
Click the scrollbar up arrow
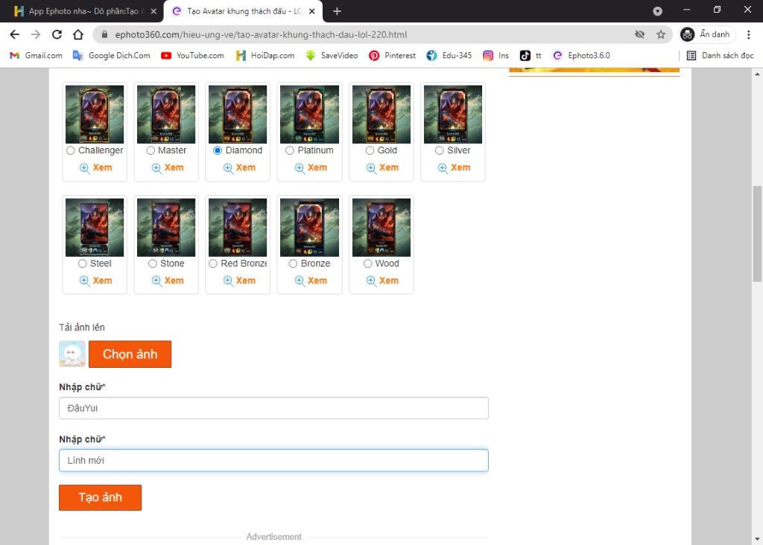click(x=757, y=74)
